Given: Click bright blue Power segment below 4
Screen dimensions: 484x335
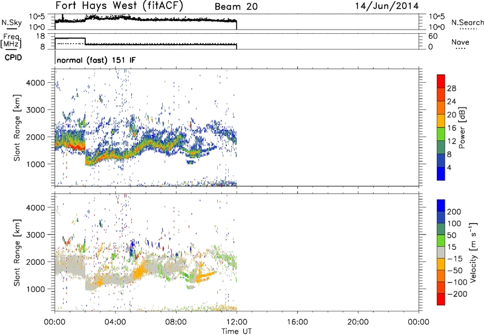Looking at the screenshot, I should pos(441,174).
